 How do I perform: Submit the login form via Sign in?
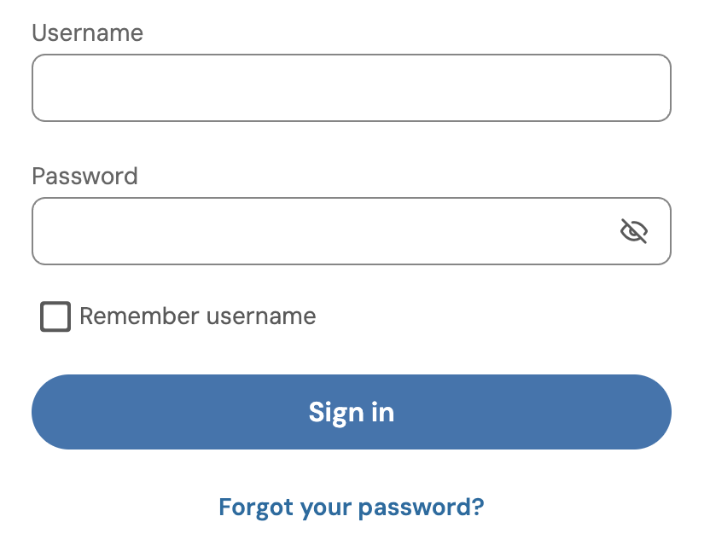coord(351,412)
